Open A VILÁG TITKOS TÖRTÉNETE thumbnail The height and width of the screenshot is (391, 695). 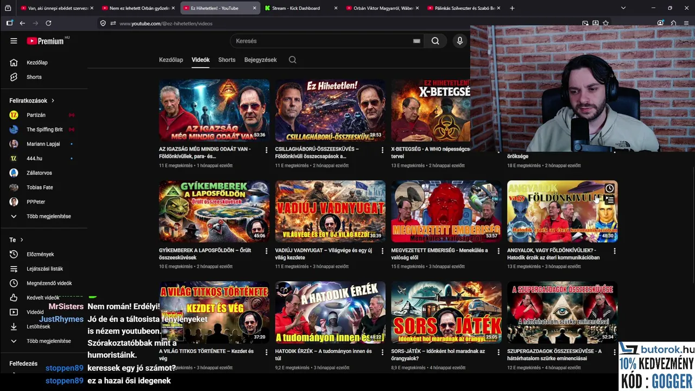214,312
